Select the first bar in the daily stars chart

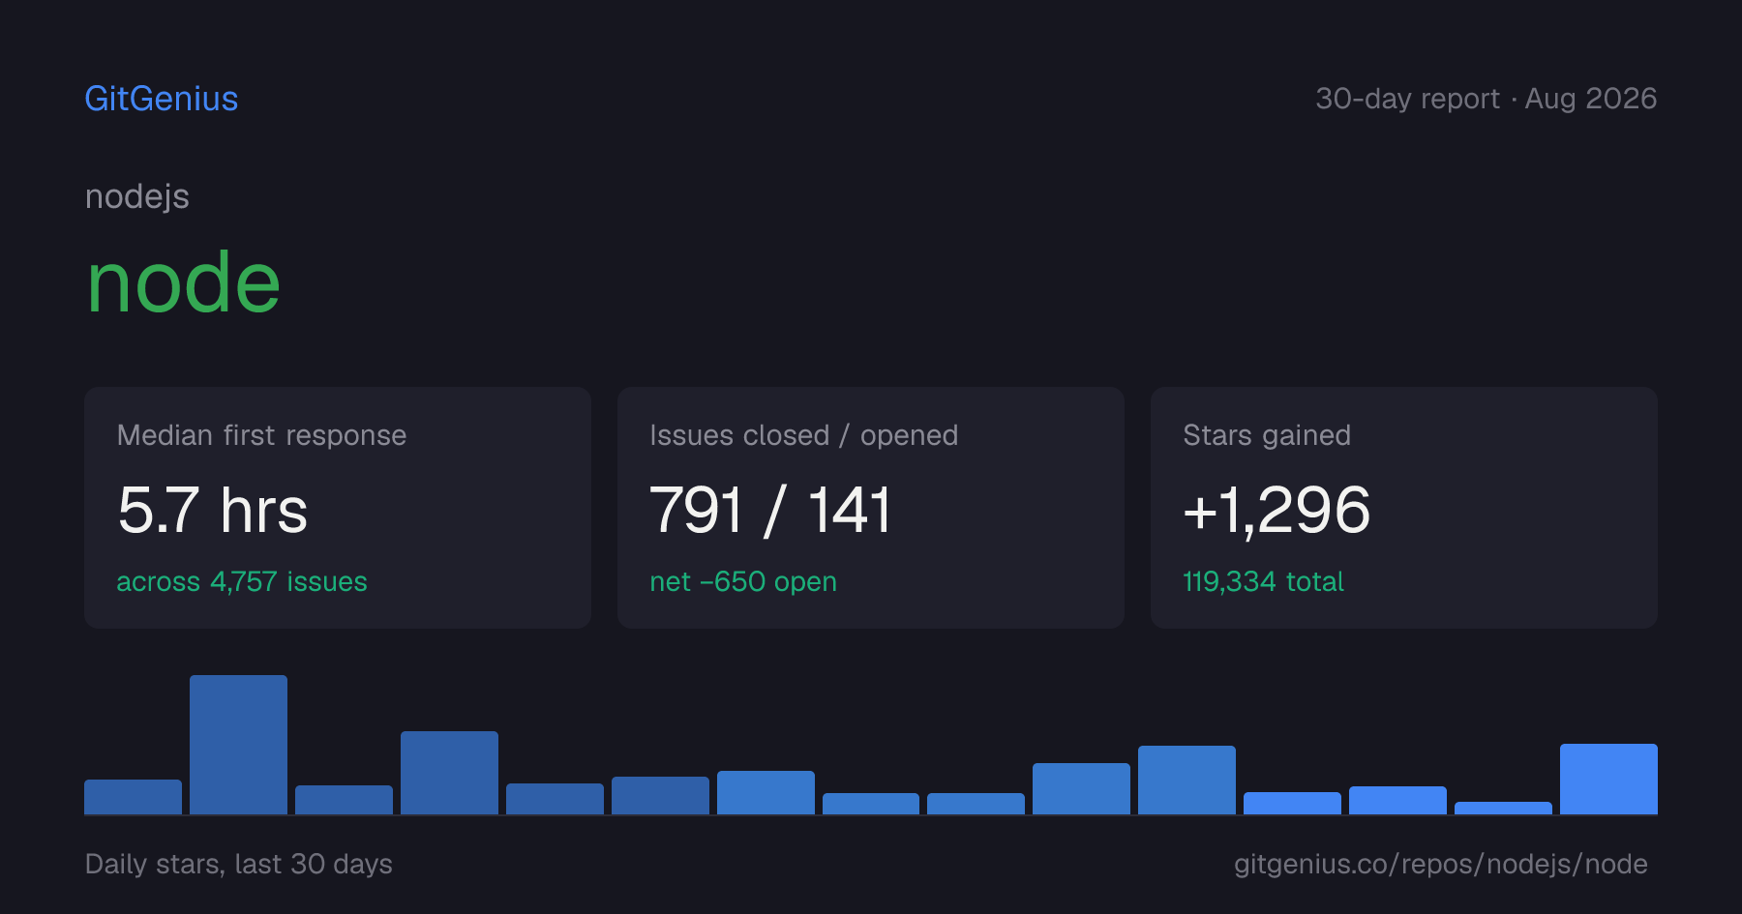pyautogui.click(x=133, y=797)
